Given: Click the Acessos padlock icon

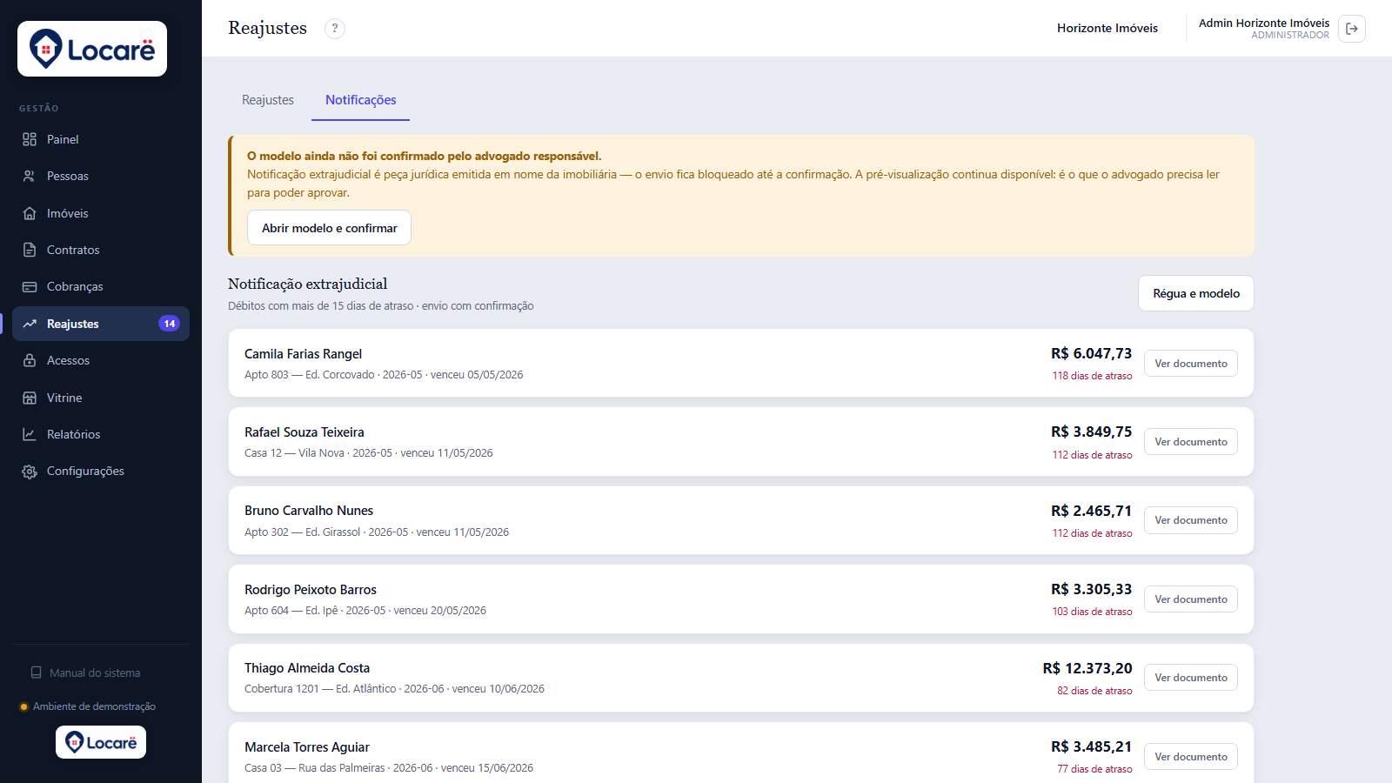Looking at the screenshot, I should [30, 360].
